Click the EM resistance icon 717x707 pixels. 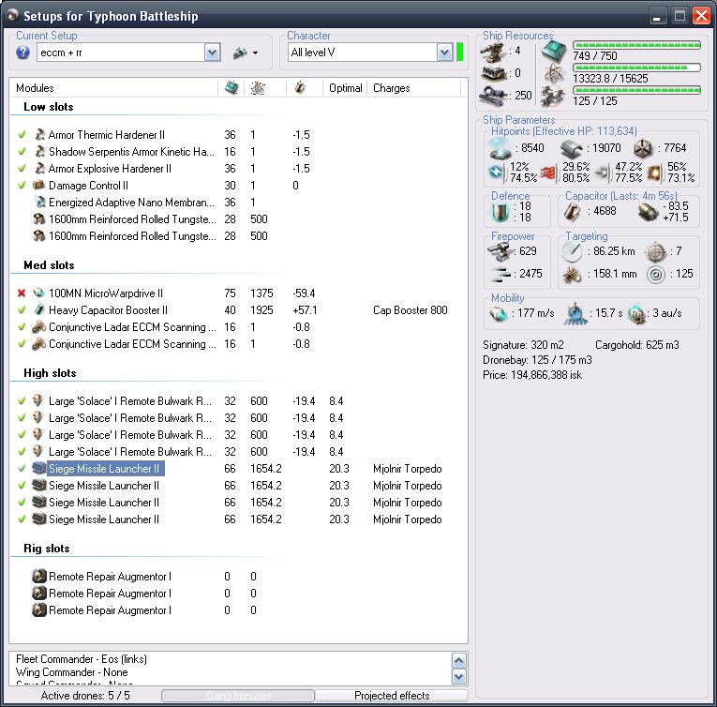[497, 172]
